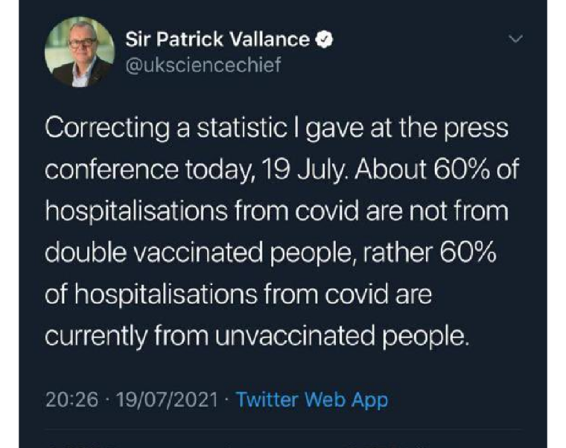The width and height of the screenshot is (566, 448).
Task: Click "double vaccinated people" in the tweet
Action: click(195, 254)
